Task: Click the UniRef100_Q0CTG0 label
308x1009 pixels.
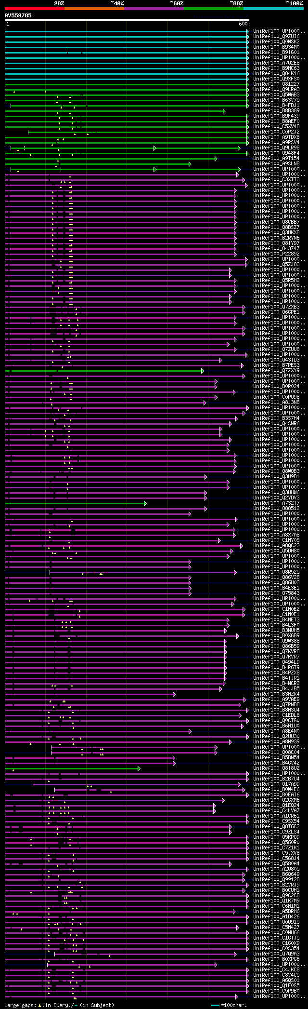Action: 276,721
